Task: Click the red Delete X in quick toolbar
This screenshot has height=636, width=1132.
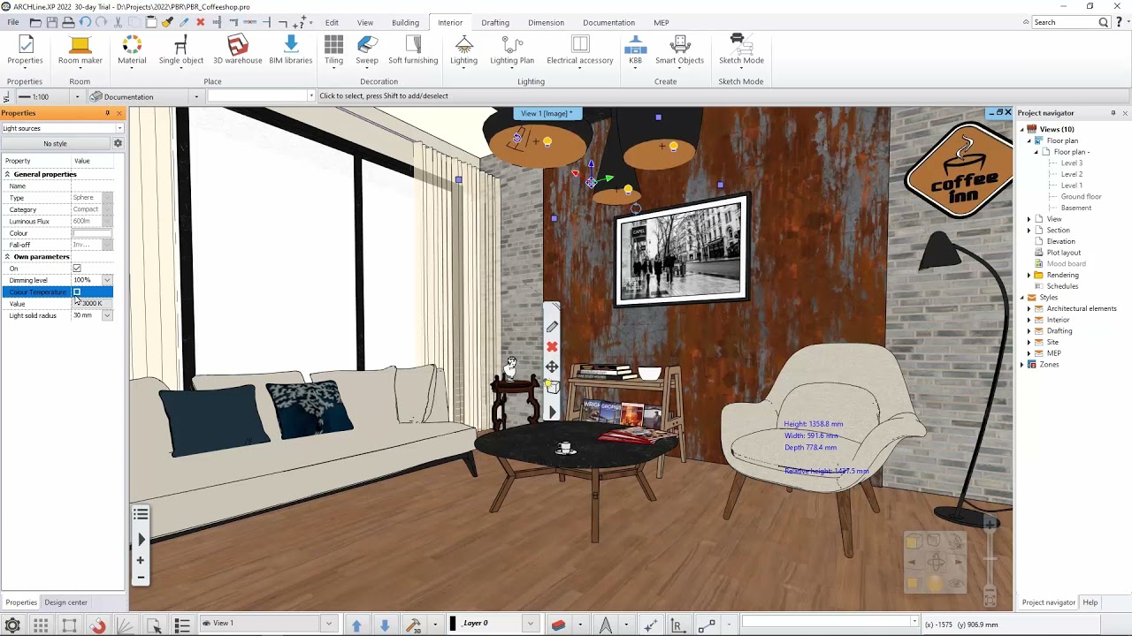Action: tap(200, 22)
